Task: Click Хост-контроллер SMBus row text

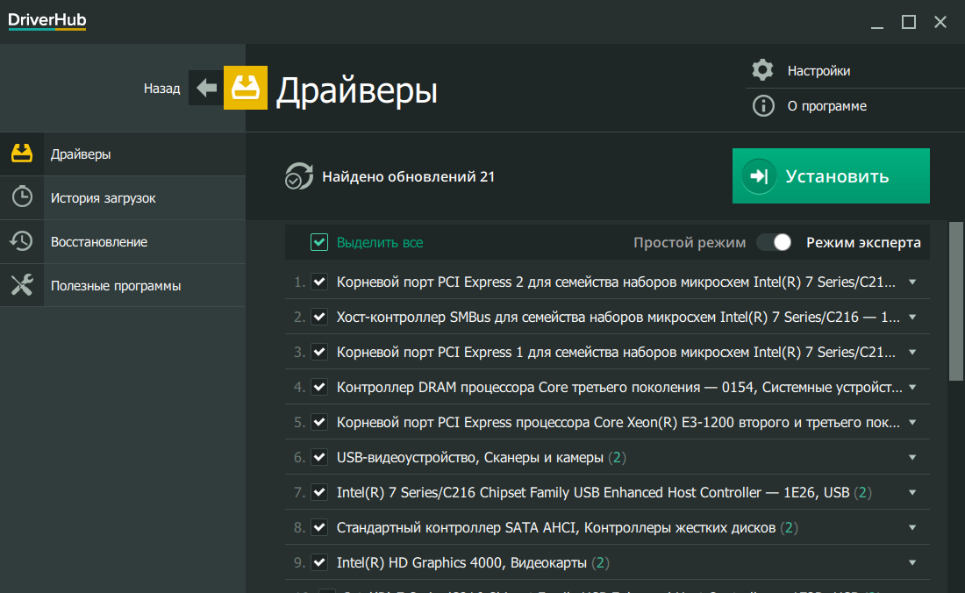Action: pyautogui.click(x=618, y=318)
